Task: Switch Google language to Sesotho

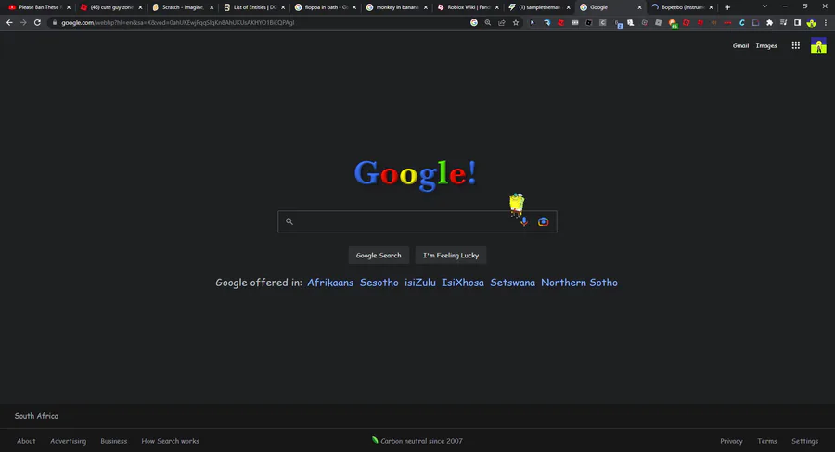Action: 379,282
